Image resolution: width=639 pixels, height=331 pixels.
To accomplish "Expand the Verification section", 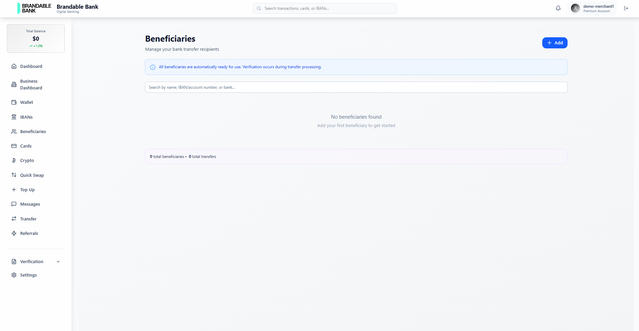I will pos(35,261).
